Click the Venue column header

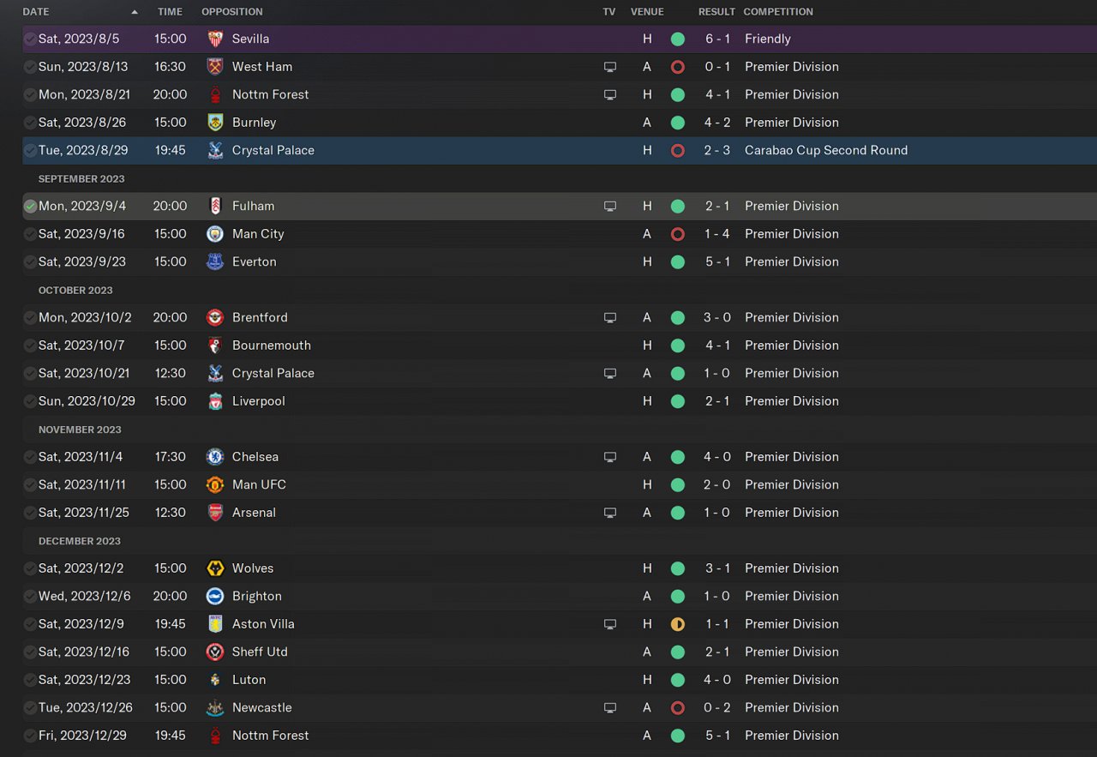coord(647,12)
